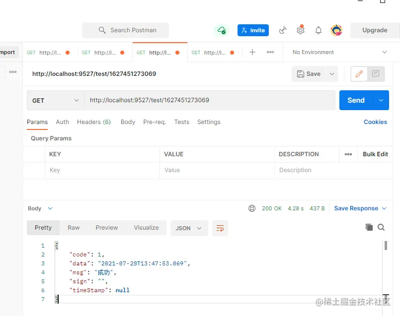
Task: Click the Search Postman magnifier field
Action: (x=125, y=30)
